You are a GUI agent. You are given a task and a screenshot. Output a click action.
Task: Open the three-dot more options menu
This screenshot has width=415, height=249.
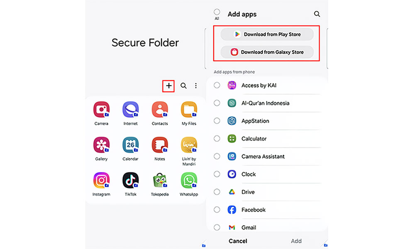point(196,86)
